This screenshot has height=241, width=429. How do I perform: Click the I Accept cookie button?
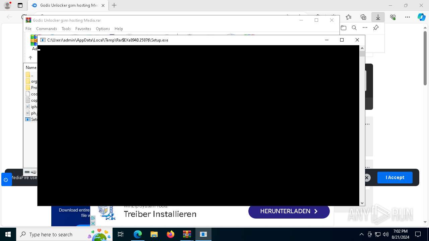coord(395,177)
